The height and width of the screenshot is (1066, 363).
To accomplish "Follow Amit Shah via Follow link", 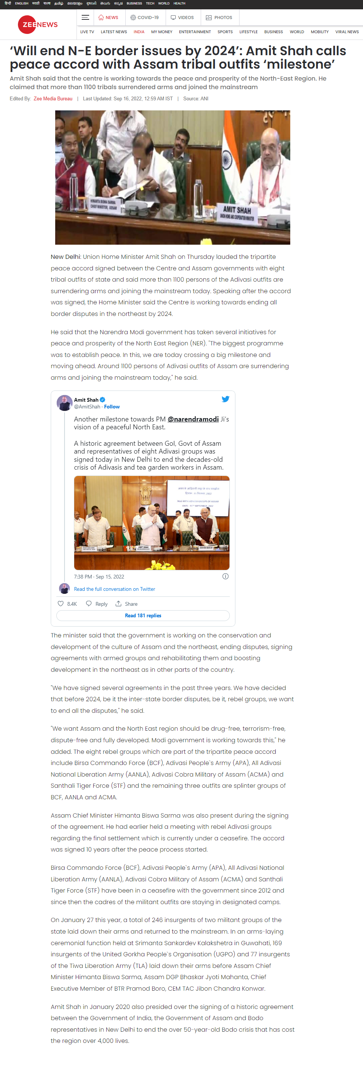I will click(112, 407).
